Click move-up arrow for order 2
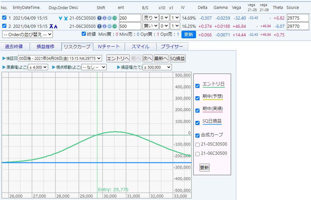 (56, 26)
